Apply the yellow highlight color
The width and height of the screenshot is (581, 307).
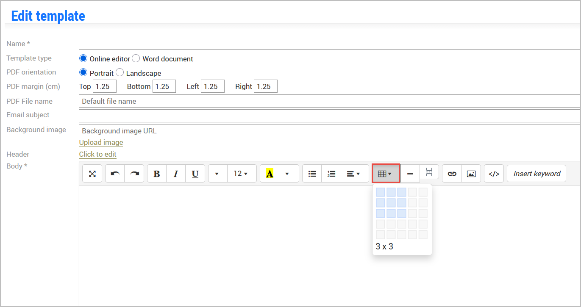270,174
